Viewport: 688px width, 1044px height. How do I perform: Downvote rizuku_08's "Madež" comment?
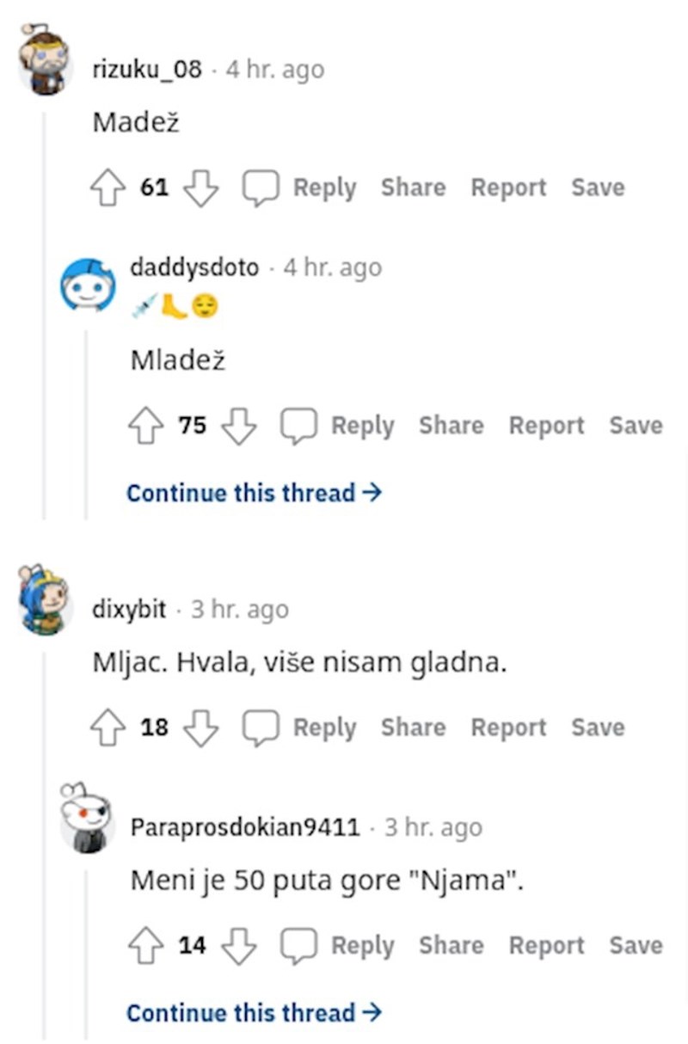201,187
